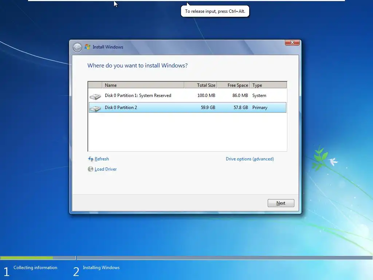Close the Install Windows dialog
373x280 pixels.
coord(292,42)
